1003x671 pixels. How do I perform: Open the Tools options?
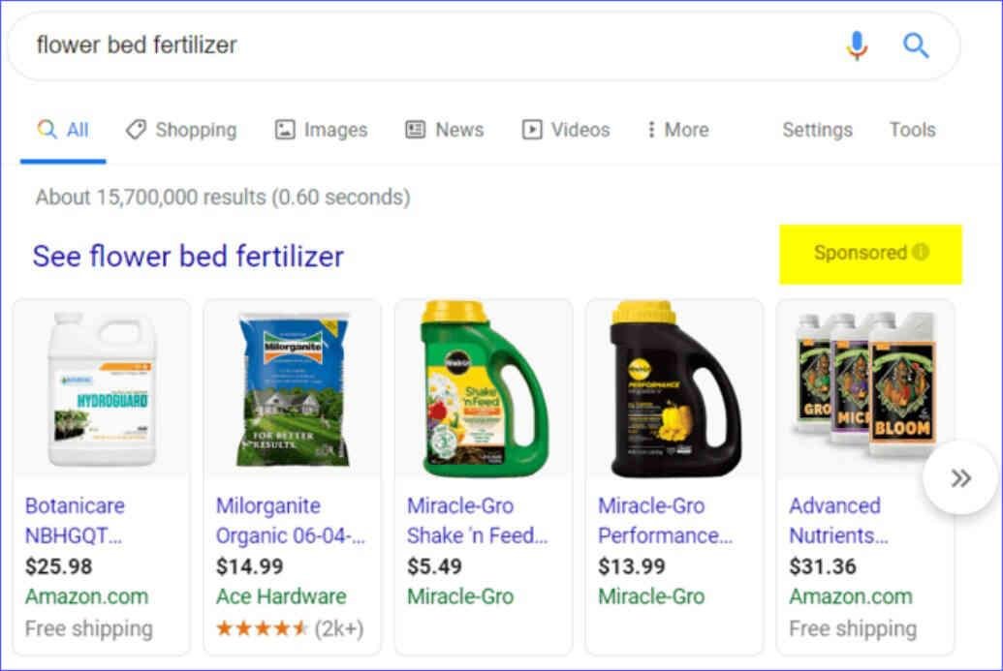pyautogui.click(x=911, y=129)
